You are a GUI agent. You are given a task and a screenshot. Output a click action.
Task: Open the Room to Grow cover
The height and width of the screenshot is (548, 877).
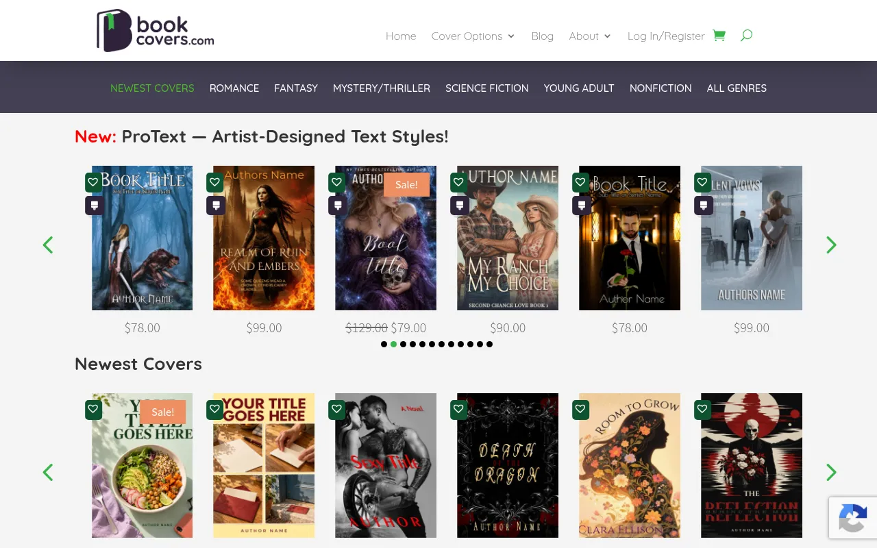point(630,465)
